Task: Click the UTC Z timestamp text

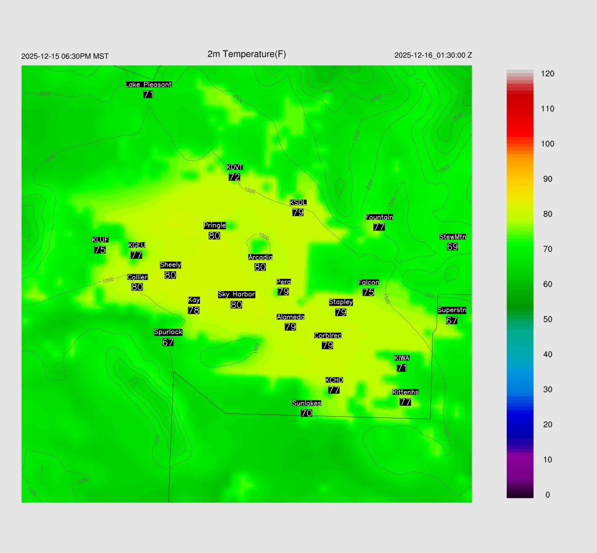Action: 433,55
